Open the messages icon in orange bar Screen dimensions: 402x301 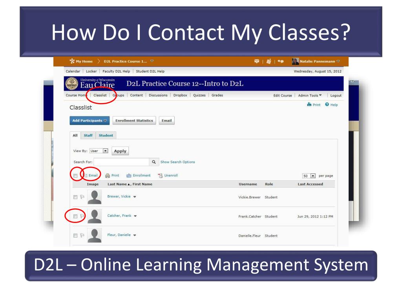tap(257, 62)
